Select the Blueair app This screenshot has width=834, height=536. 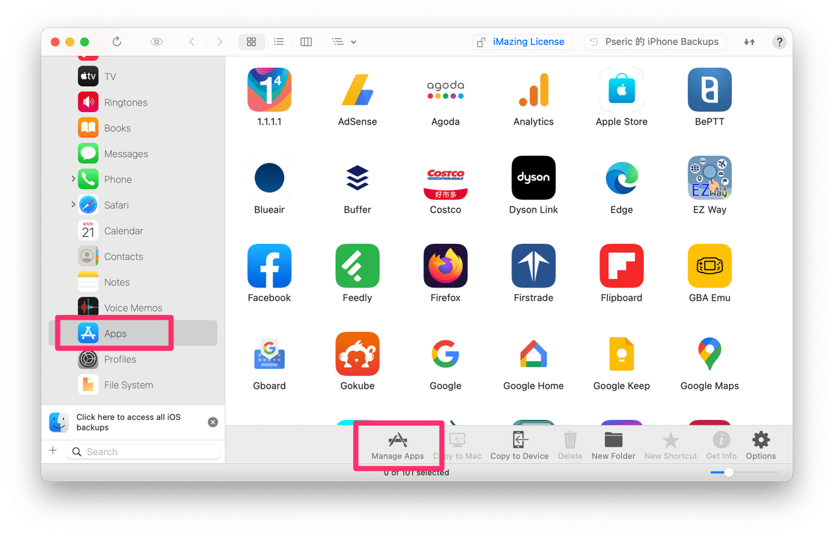click(269, 178)
